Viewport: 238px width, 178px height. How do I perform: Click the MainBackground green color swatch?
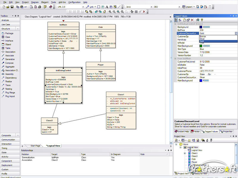coord(201,46)
